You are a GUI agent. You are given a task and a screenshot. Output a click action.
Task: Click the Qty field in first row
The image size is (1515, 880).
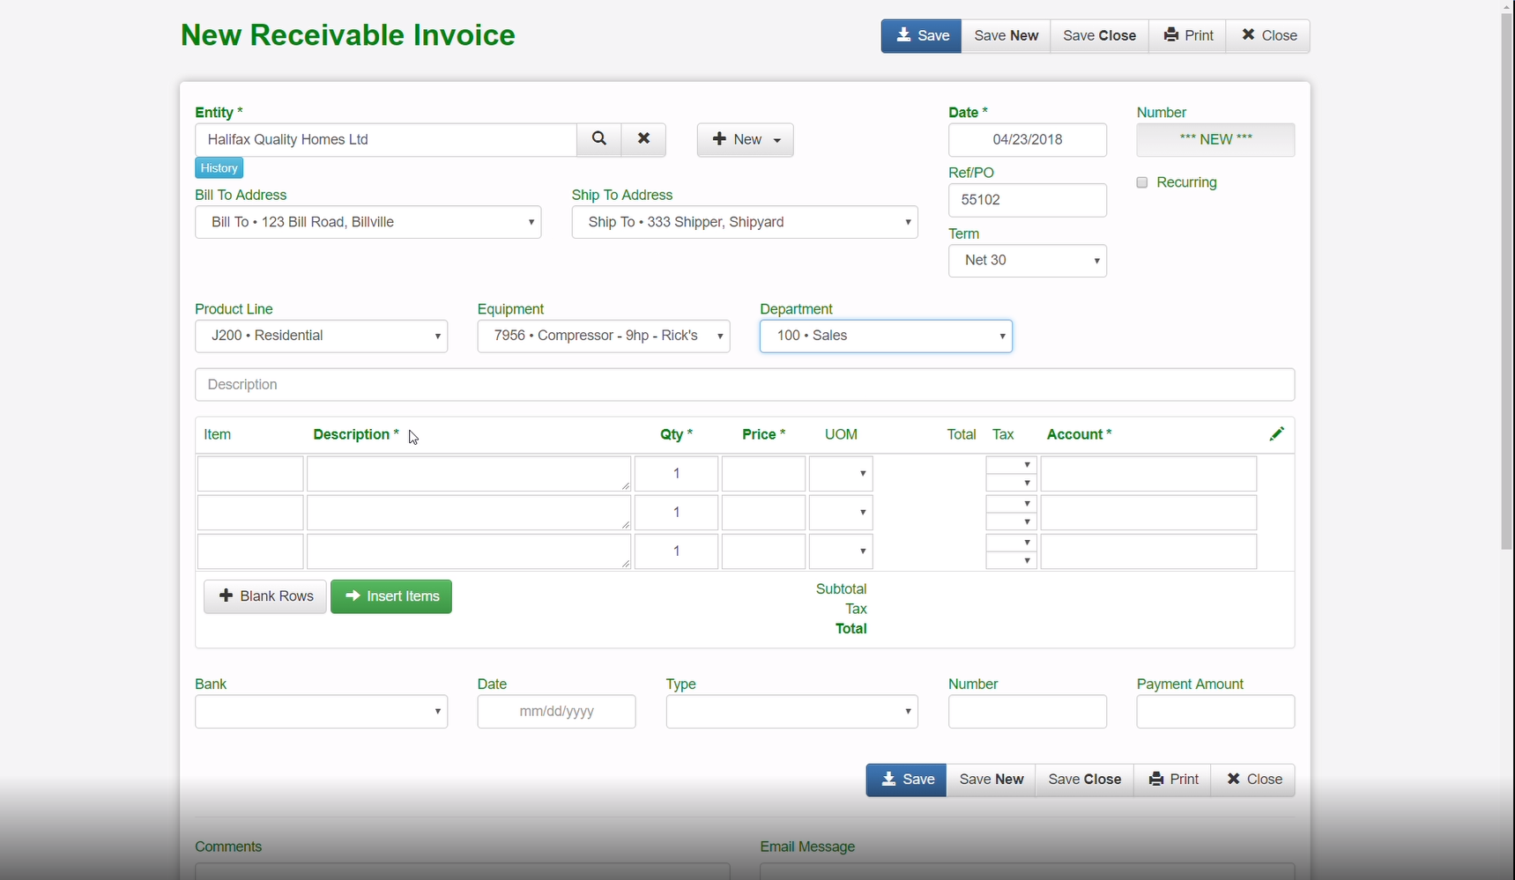[677, 474]
